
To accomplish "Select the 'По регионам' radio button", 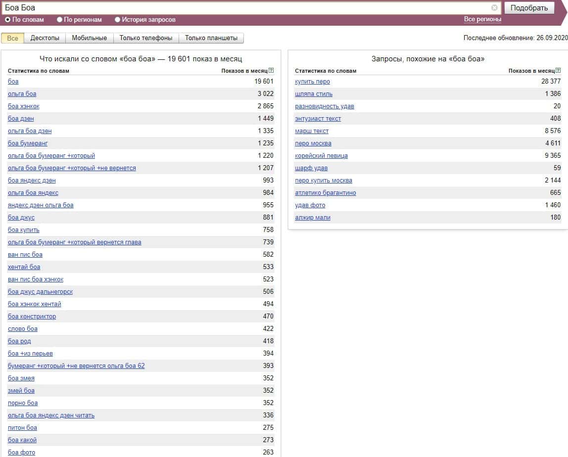I will pos(60,20).
